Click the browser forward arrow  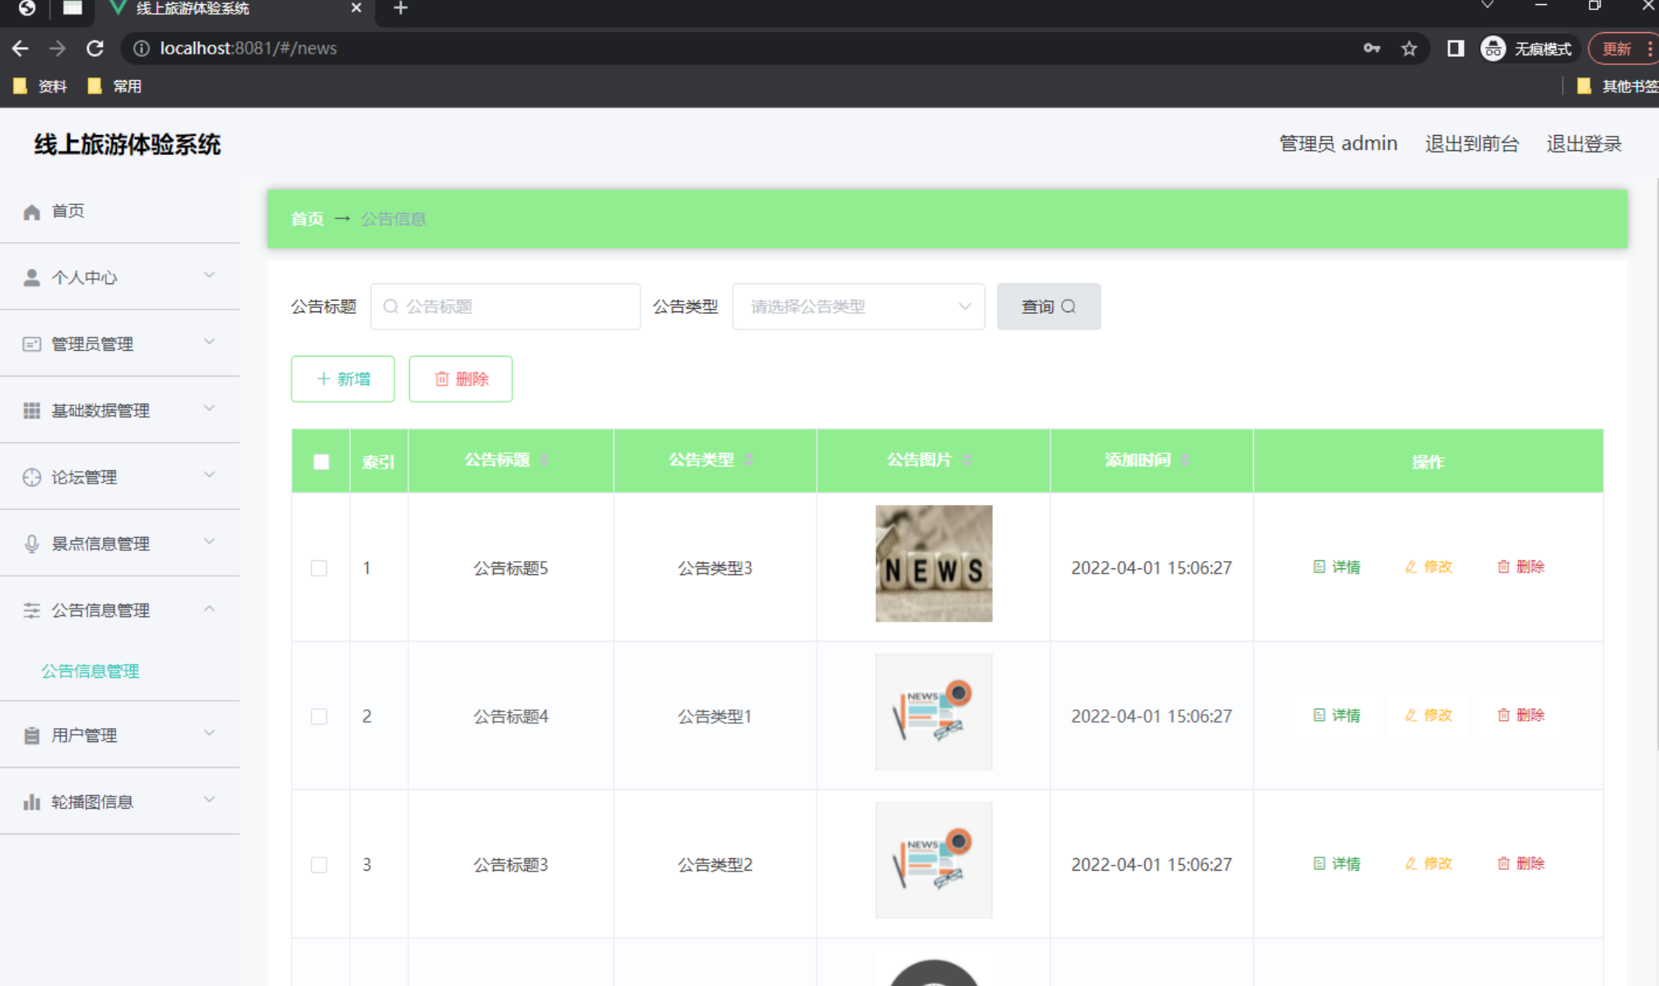coord(57,49)
